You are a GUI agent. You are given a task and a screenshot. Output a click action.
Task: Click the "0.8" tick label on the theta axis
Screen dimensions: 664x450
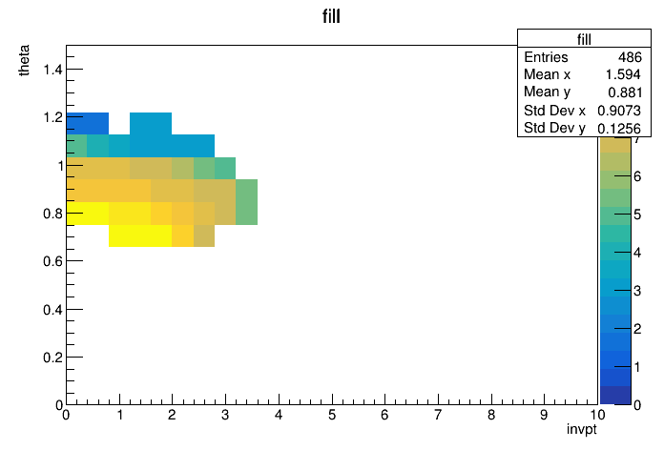point(52,214)
